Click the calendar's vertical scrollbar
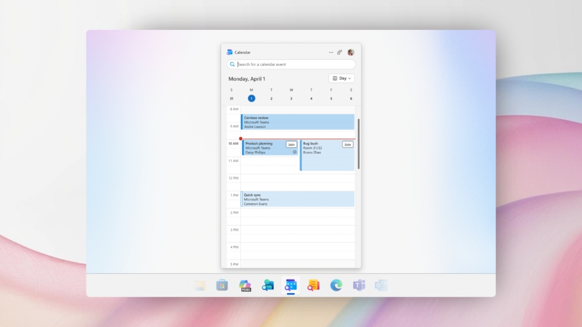The image size is (582, 327). (358, 144)
